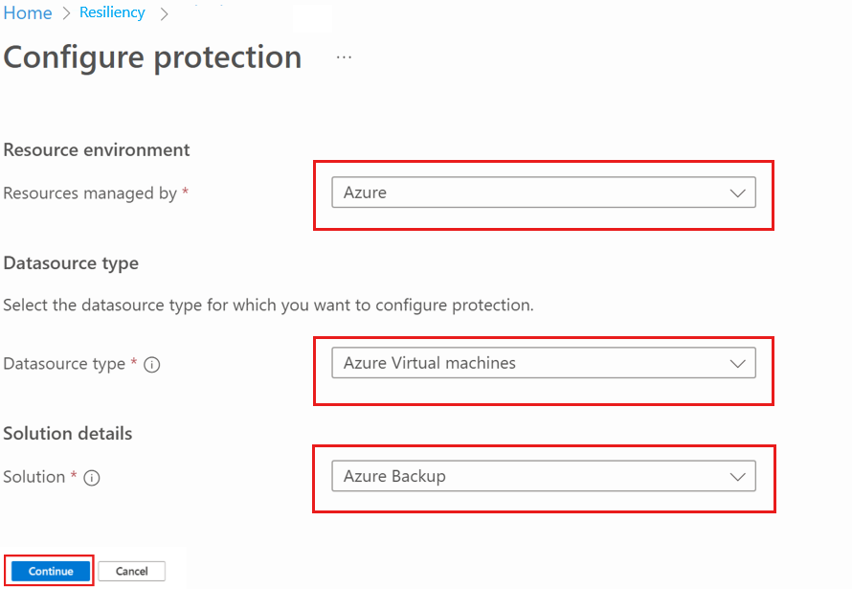Screen dimensions: 852x589
Task: Click the Solution field label
Action: [34, 477]
